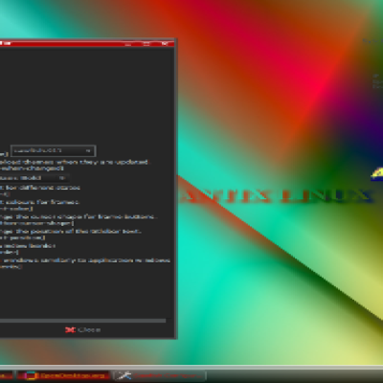Click the wrench tools icon in taskbar
Screen dimensions: 383x383
tap(124, 375)
